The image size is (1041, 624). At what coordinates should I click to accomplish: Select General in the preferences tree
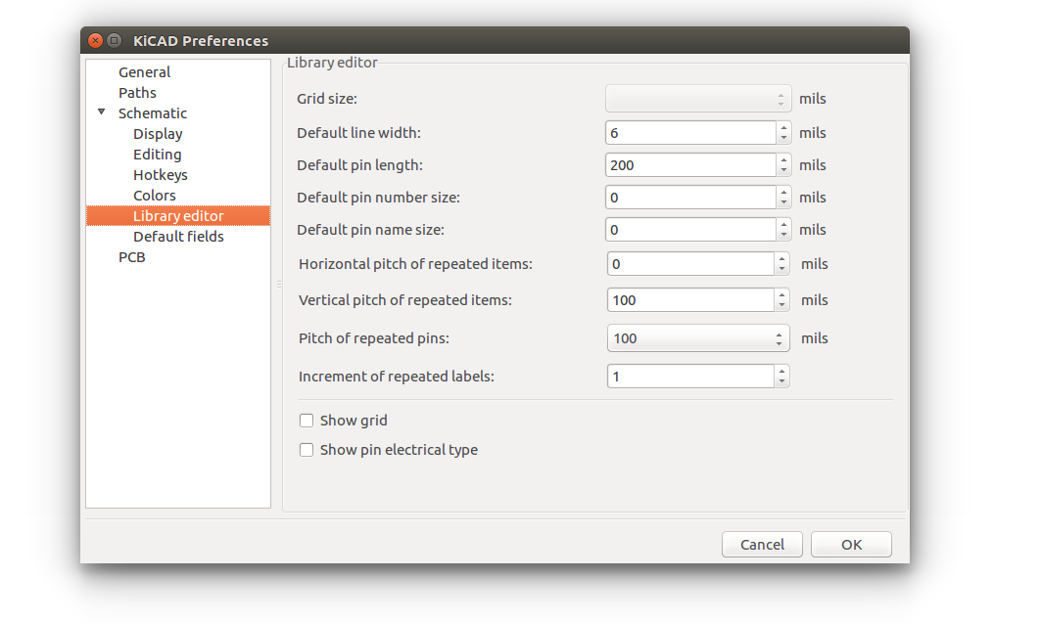[x=144, y=72]
